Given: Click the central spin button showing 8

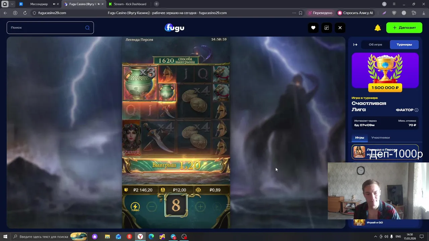Looking at the screenshot, I should (x=176, y=206).
